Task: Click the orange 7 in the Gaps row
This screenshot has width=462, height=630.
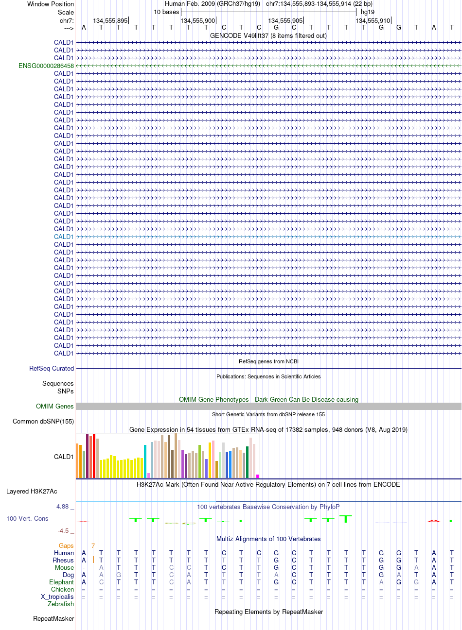Action: click(93, 545)
